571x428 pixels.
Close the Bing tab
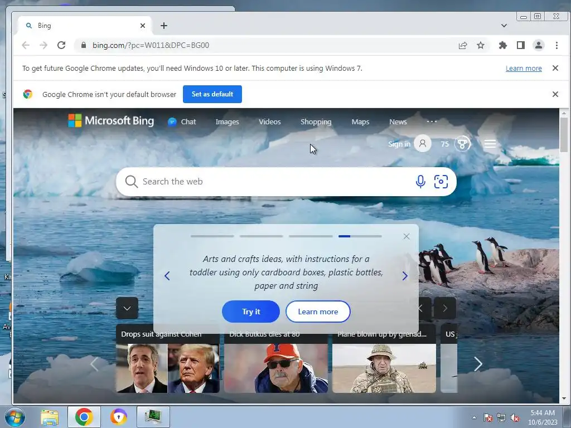143,26
